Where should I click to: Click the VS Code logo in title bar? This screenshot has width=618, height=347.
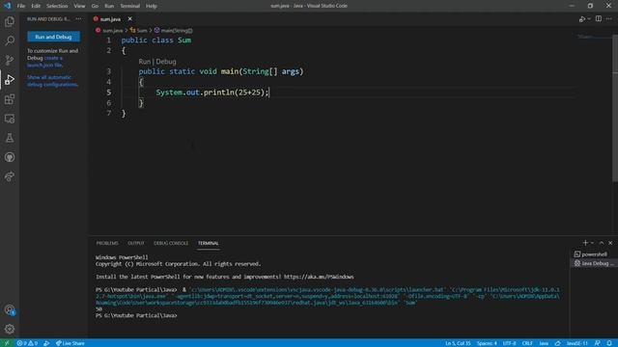pyautogui.click(x=7, y=6)
